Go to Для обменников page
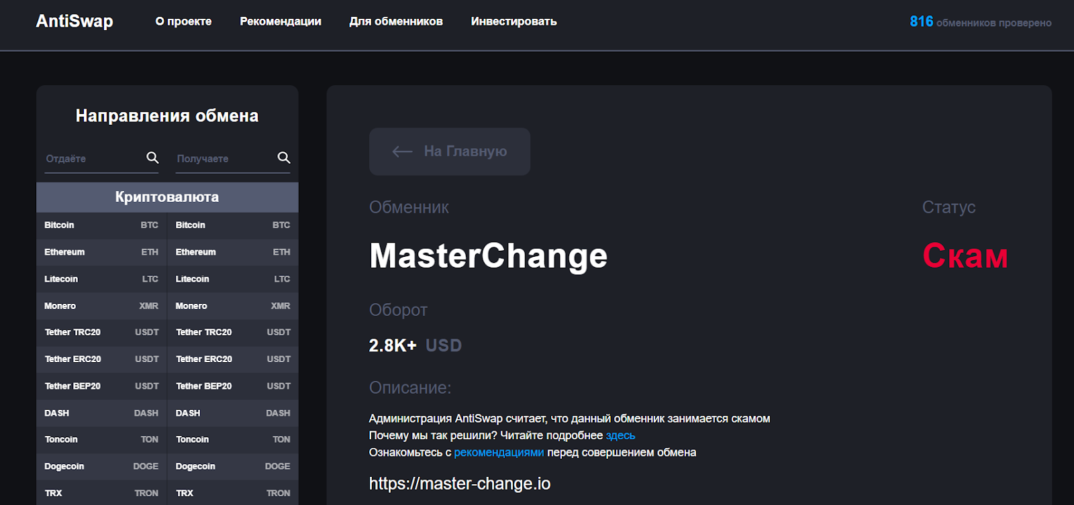This screenshot has width=1074, height=505. pyautogui.click(x=396, y=21)
